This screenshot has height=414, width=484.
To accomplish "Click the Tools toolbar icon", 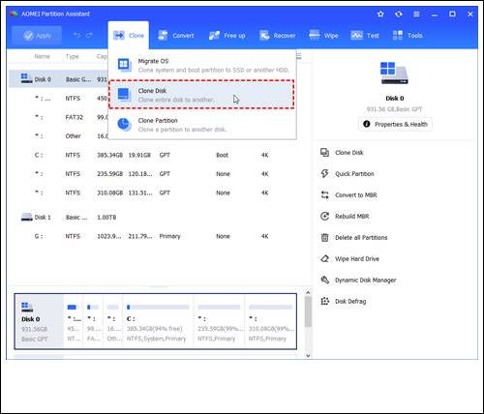I will point(398,35).
